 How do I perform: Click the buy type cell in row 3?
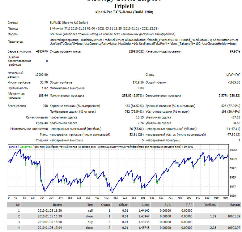[x=90, y=222]
